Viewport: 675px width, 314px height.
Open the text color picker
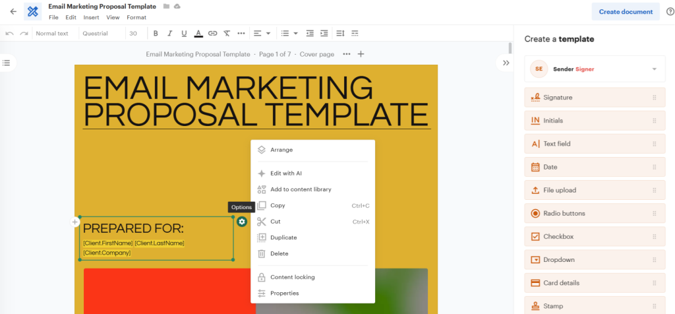[198, 33]
